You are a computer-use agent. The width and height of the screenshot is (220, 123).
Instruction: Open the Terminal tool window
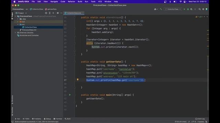(x=57, y=119)
